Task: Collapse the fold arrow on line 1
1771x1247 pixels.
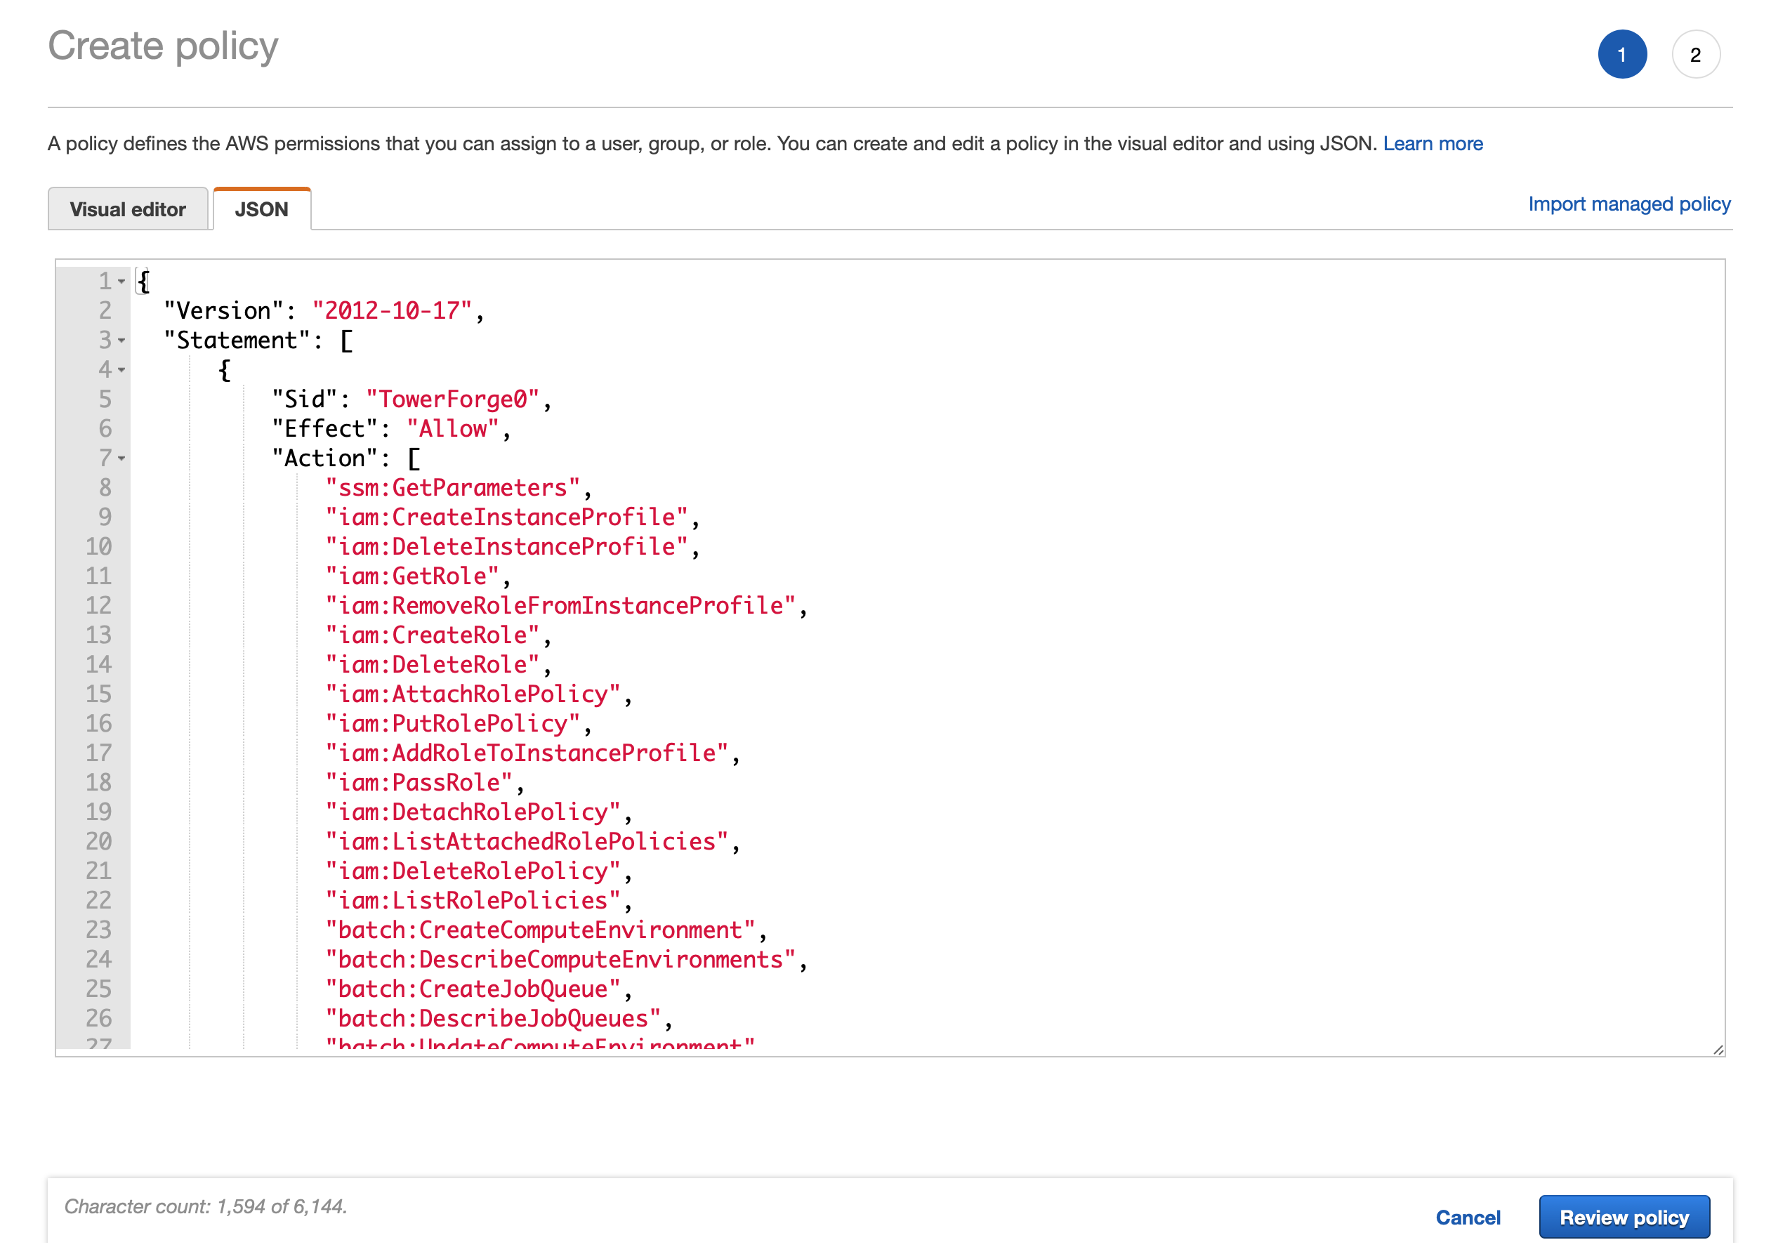Action: [121, 282]
